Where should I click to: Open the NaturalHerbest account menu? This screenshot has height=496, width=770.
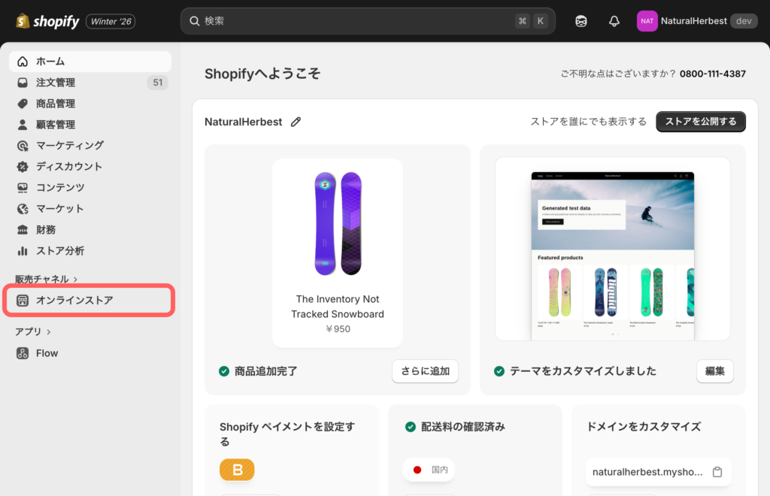695,21
